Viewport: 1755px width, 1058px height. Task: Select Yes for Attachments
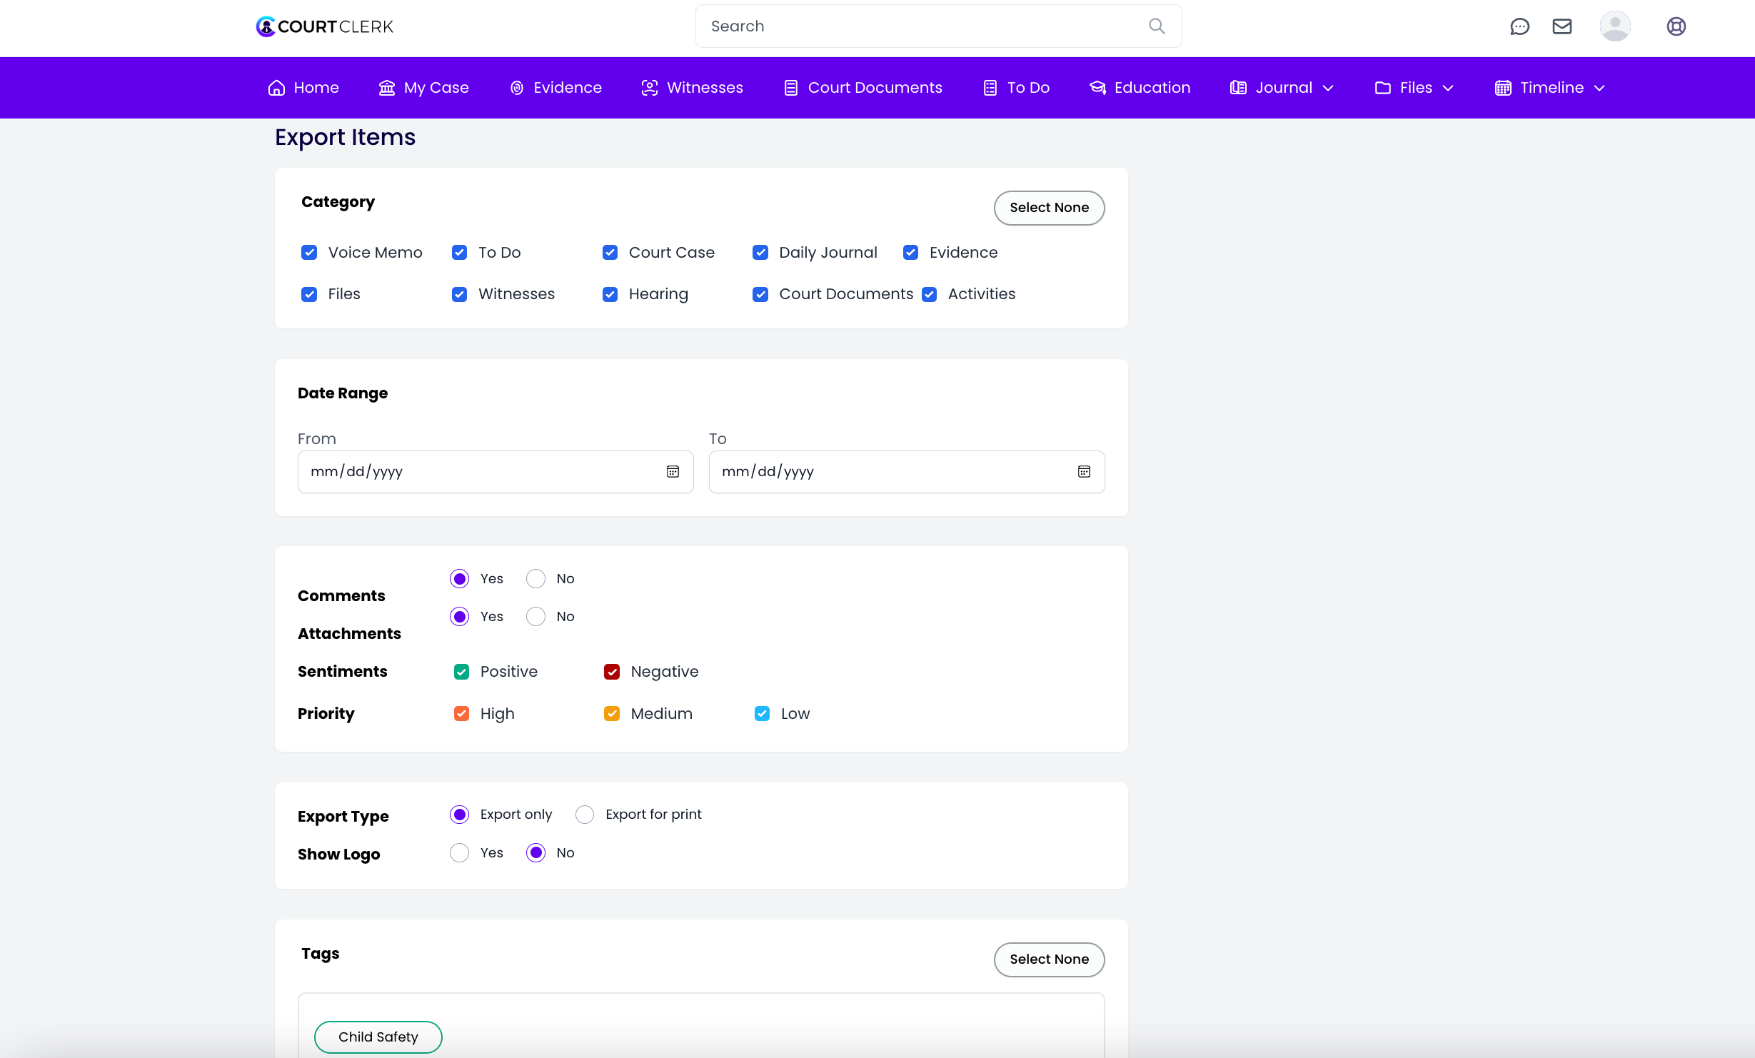460,617
